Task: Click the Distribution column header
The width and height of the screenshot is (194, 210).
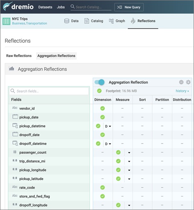Action: (182, 100)
